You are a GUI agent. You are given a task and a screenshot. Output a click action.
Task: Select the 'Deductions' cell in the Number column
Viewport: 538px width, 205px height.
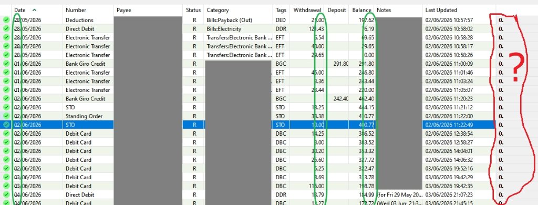click(x=80, y=20)
